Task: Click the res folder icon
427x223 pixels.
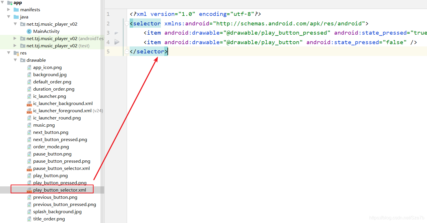Action: 16,53
